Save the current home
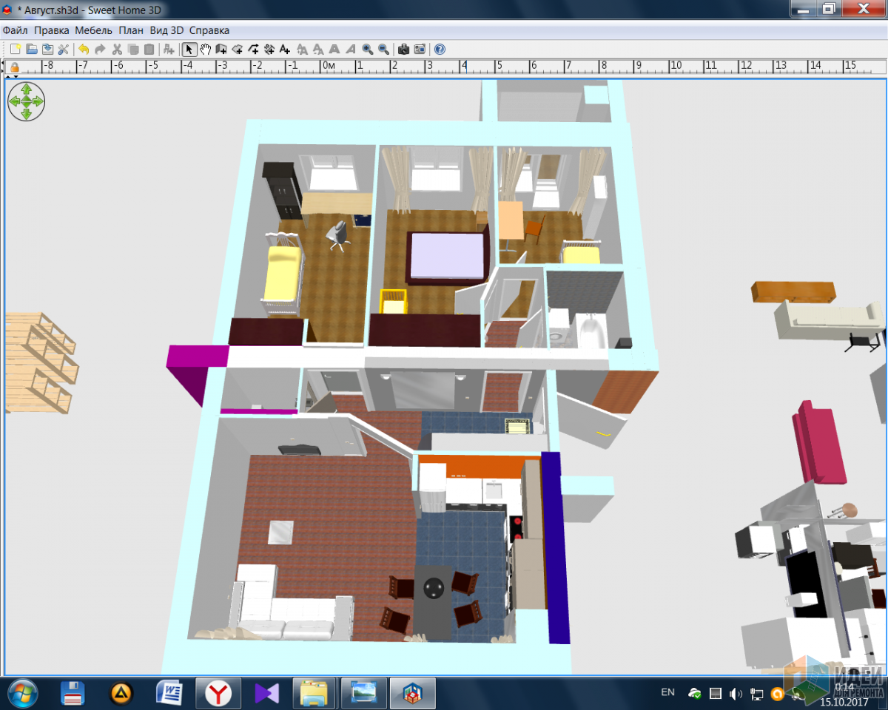 coord(47,50)
